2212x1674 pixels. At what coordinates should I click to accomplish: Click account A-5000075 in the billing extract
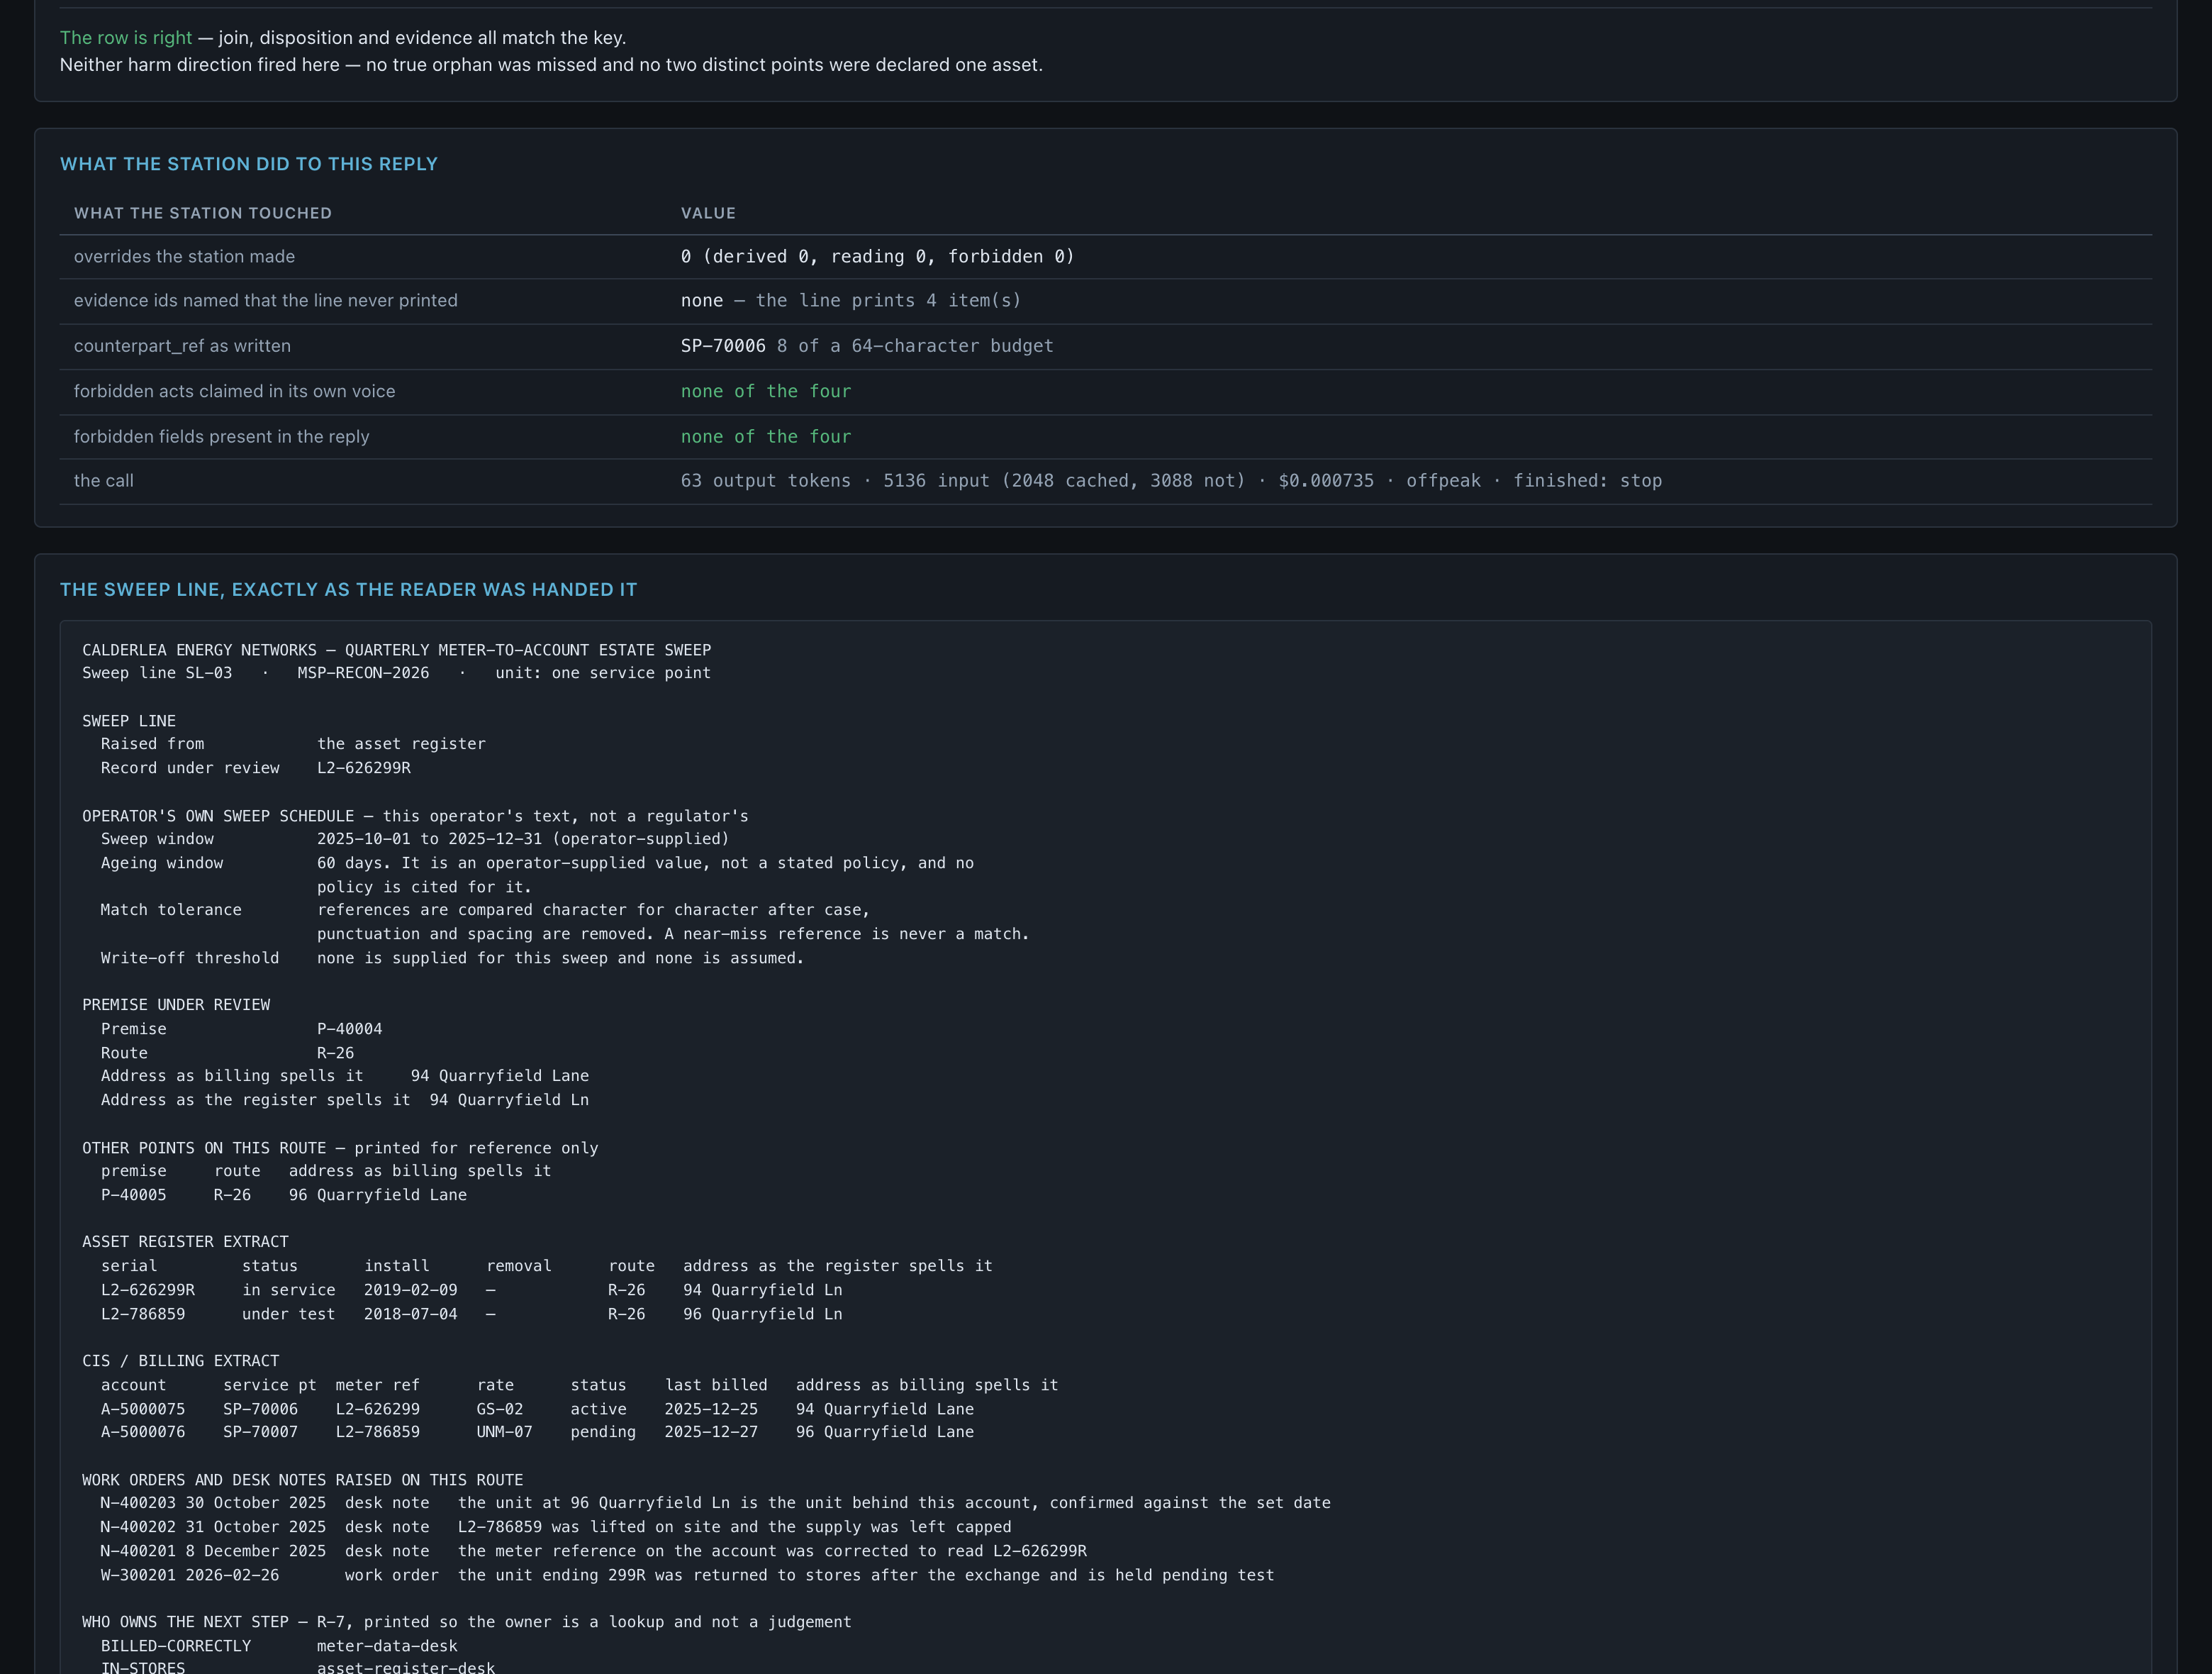pos(143,1409)
